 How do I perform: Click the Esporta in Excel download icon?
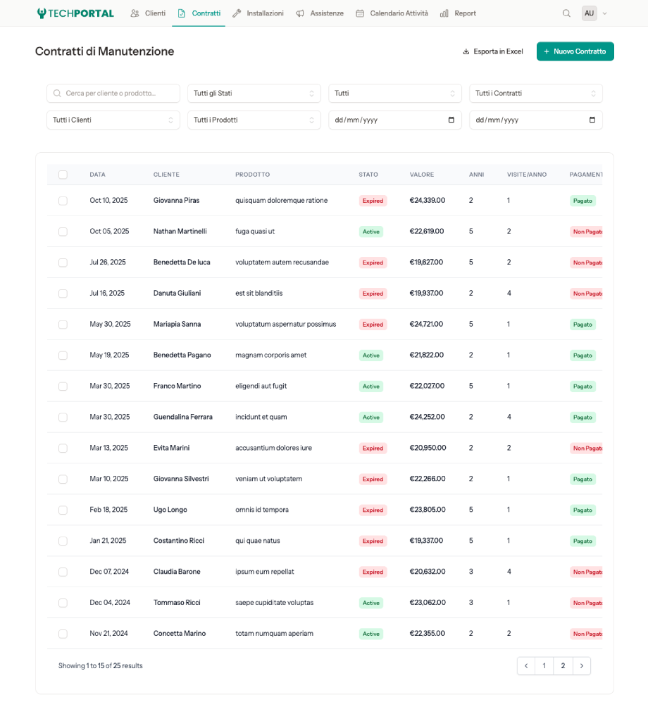pyautogui.click(x=466, y=51)
